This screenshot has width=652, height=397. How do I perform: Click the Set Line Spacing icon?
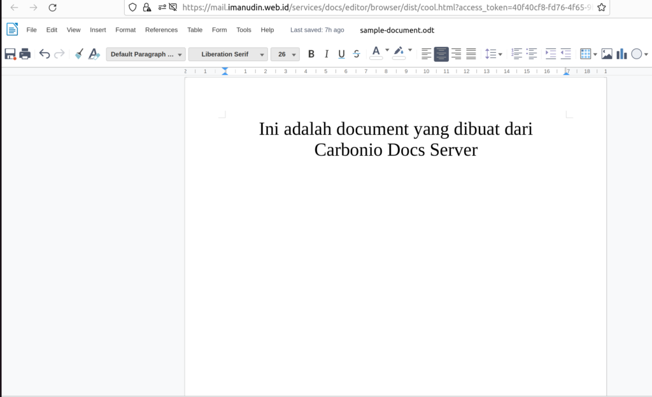pos(492,53)
